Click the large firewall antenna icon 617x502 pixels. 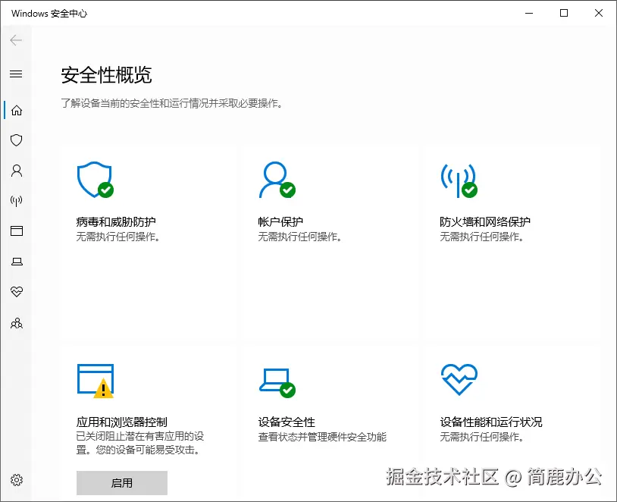click(x=459, y=180)
